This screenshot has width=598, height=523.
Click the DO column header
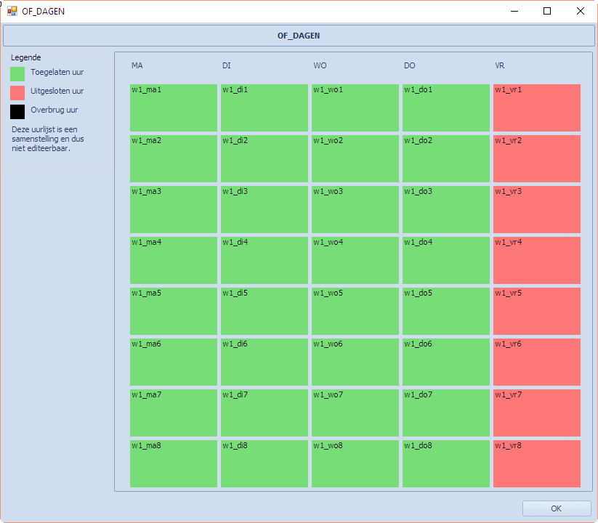[410, 65]
